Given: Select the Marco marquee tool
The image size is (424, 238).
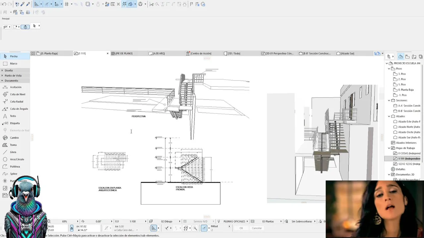Looking at the screenshot, I should pyautogui.click(x=15, y=63).
